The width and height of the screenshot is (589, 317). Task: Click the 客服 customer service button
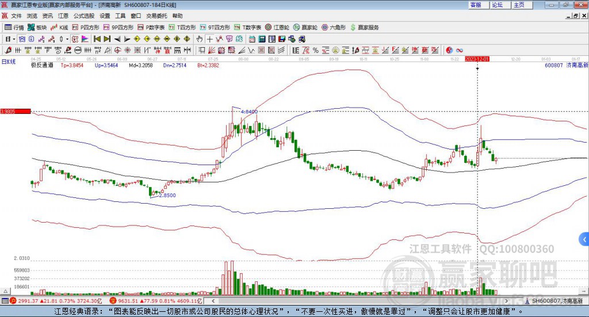click(x=479, y=5)
